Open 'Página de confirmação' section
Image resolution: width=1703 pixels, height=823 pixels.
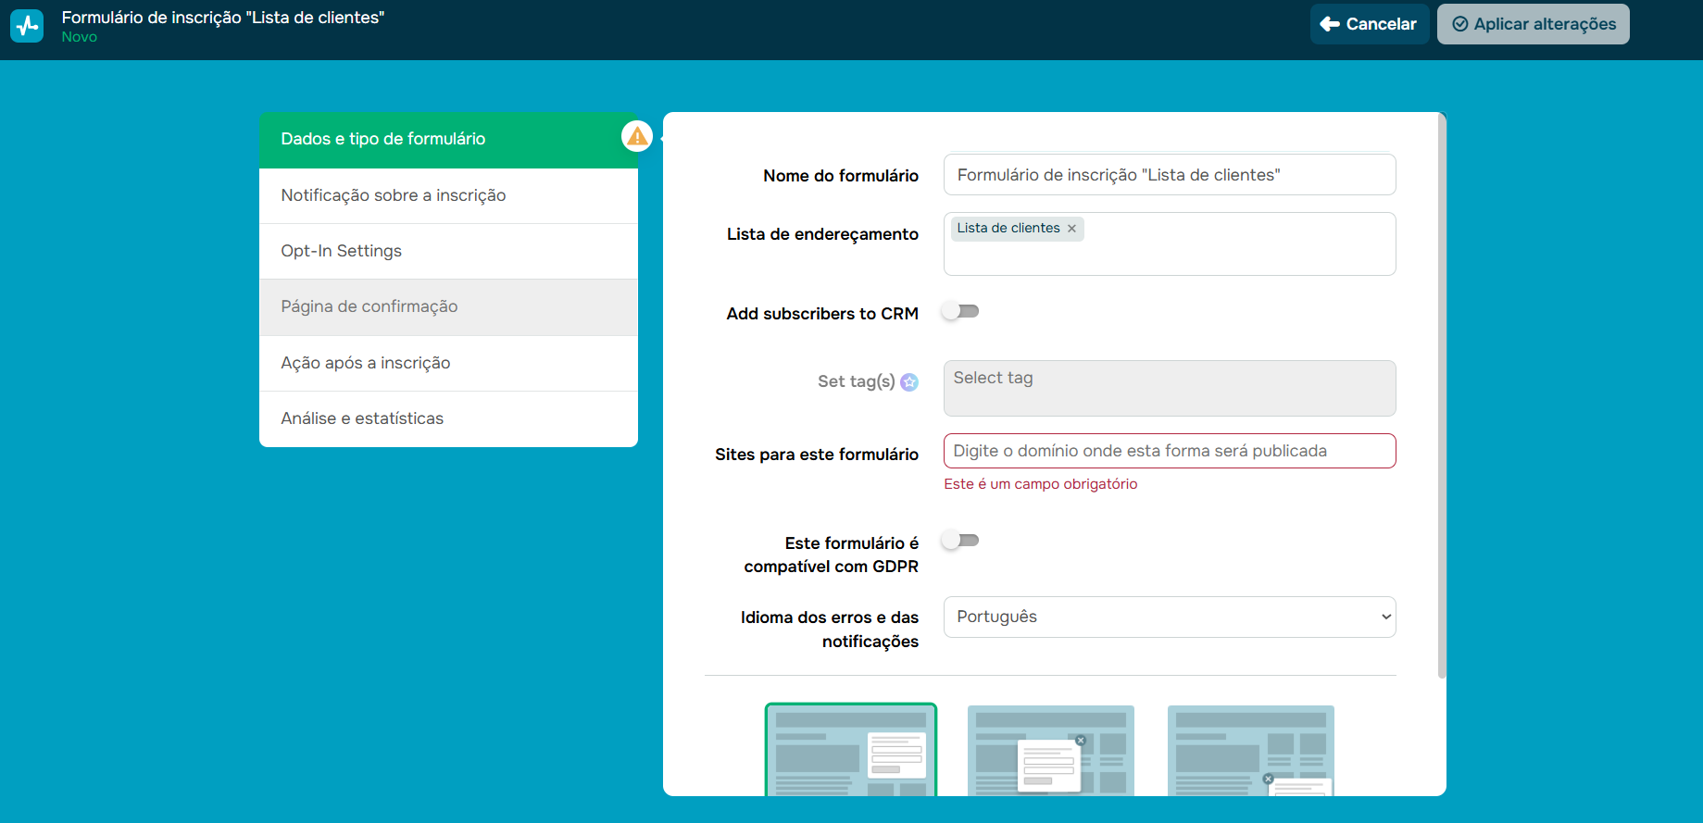point(448,307)
